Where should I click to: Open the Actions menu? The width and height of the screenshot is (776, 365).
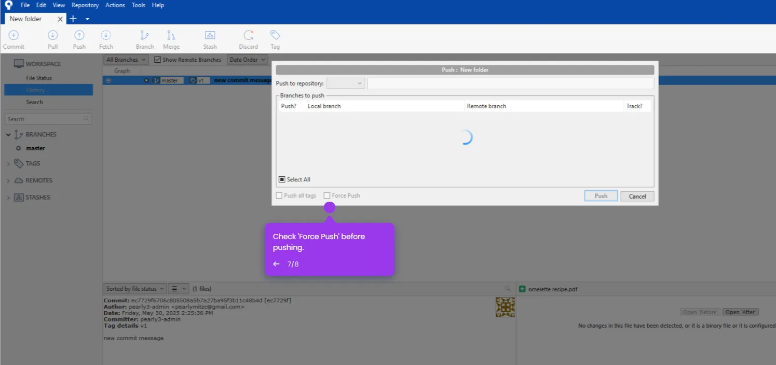(115, 5)
